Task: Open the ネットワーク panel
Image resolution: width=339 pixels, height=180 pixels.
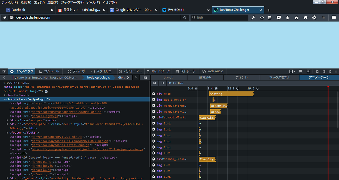Action: (x=158, y=71)
